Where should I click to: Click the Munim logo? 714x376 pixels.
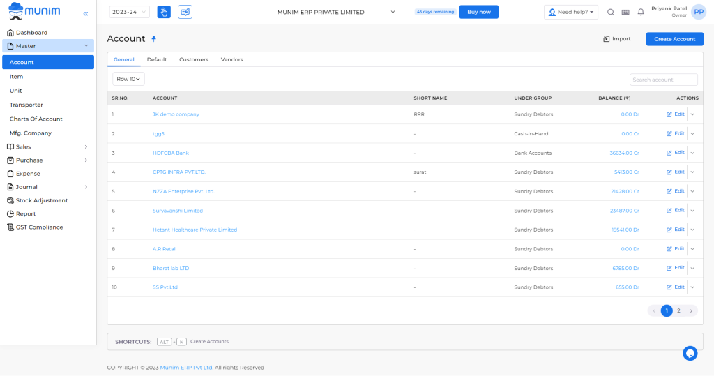point(35,11)
